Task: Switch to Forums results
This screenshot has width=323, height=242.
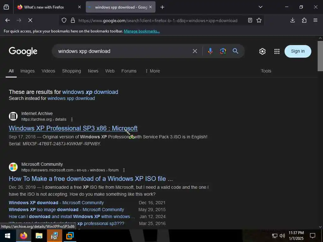Action: coord(129,71)
